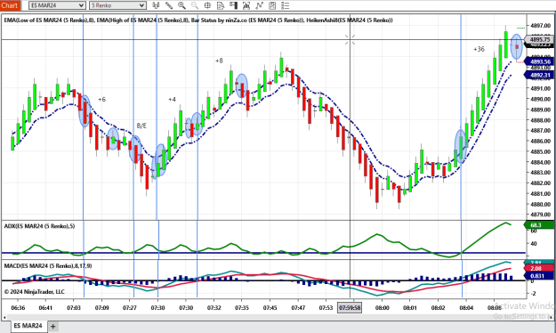Click the 06:36 time axis label

(18, 308)
